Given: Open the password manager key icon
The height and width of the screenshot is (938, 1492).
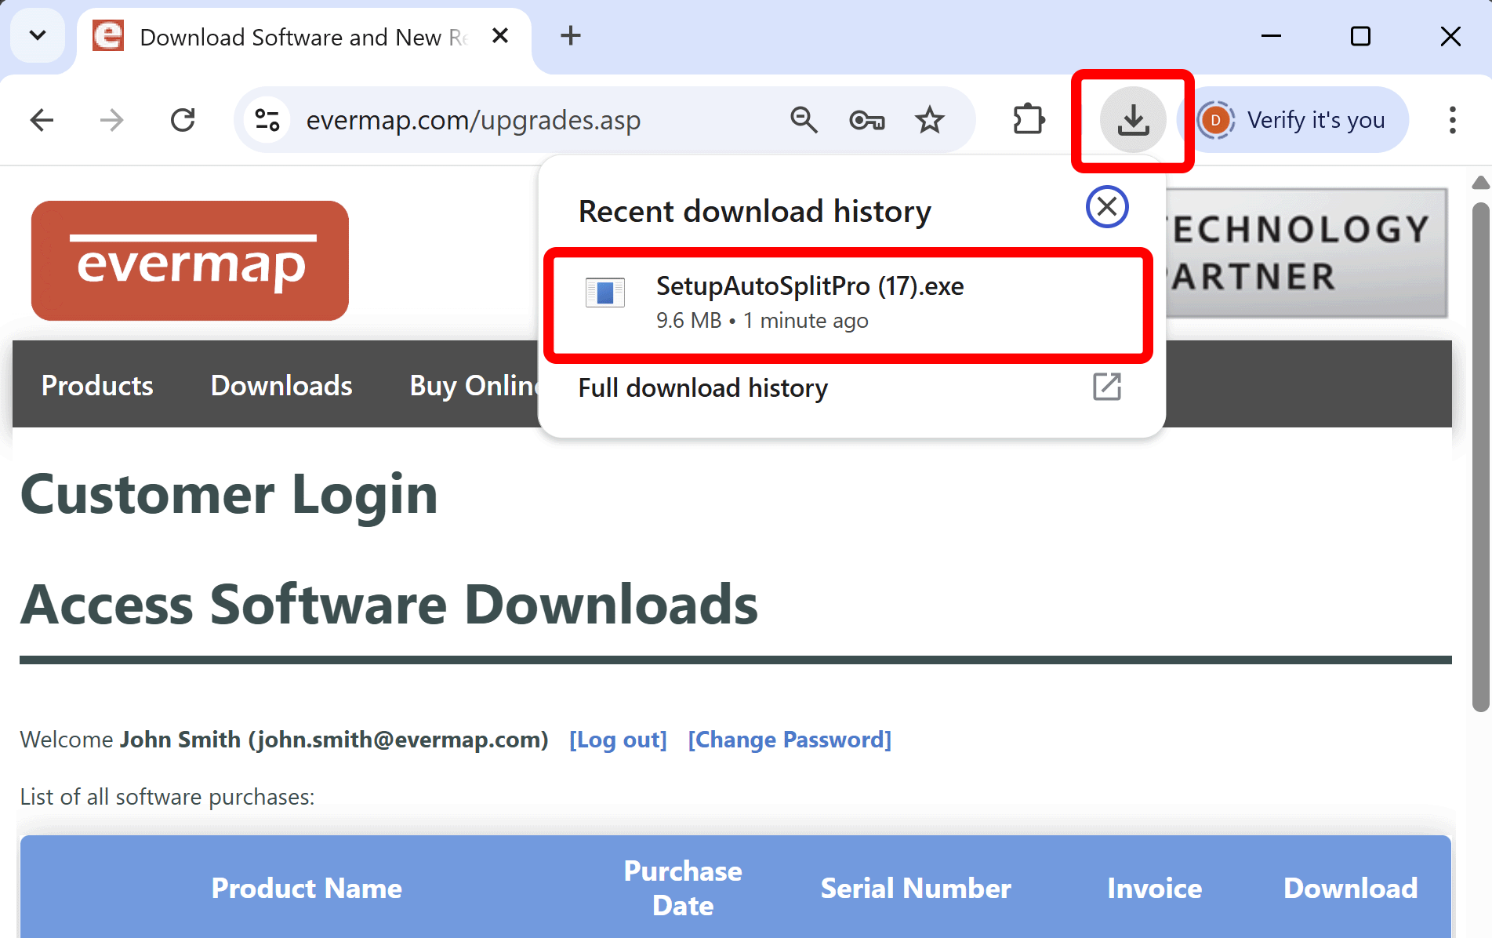Looking at the screenshot, I should click(x=866, y=121).
